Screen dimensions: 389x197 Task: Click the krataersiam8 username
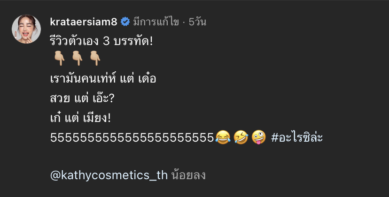tap(84, 22)
